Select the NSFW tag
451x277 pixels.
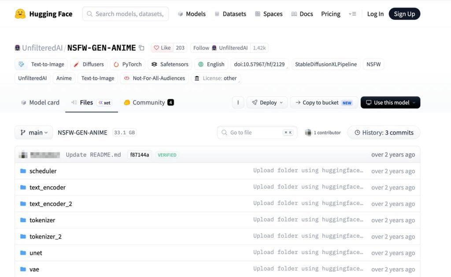373,64
